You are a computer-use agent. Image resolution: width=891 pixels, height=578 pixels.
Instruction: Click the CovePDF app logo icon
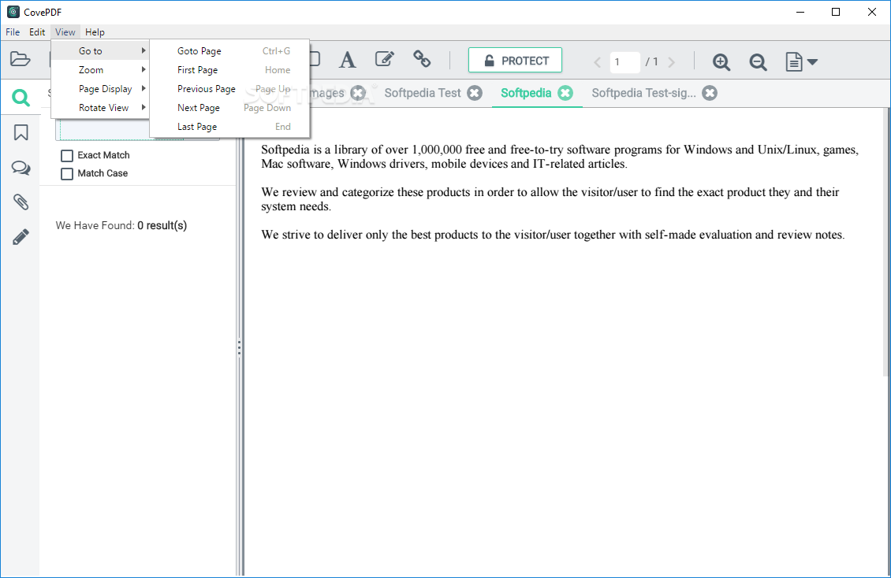13,12
